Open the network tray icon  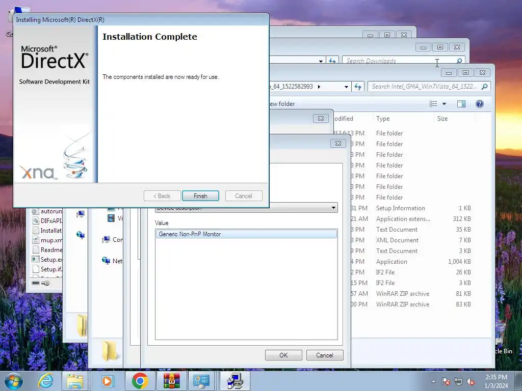tap(458, 381)
